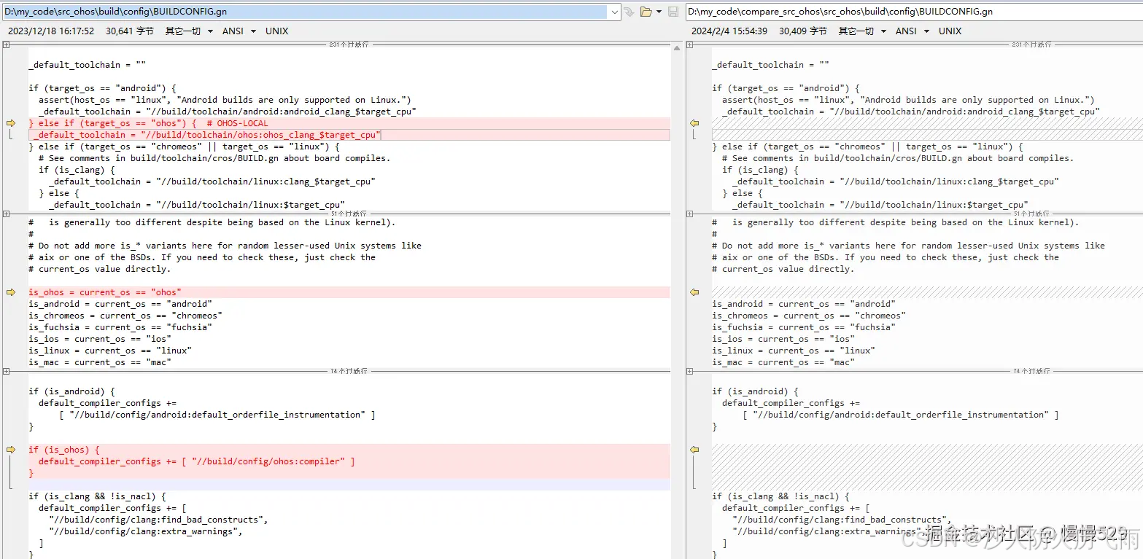Click left pane clang:extra_warnings line
The image size is (1143, 559).
145,531
